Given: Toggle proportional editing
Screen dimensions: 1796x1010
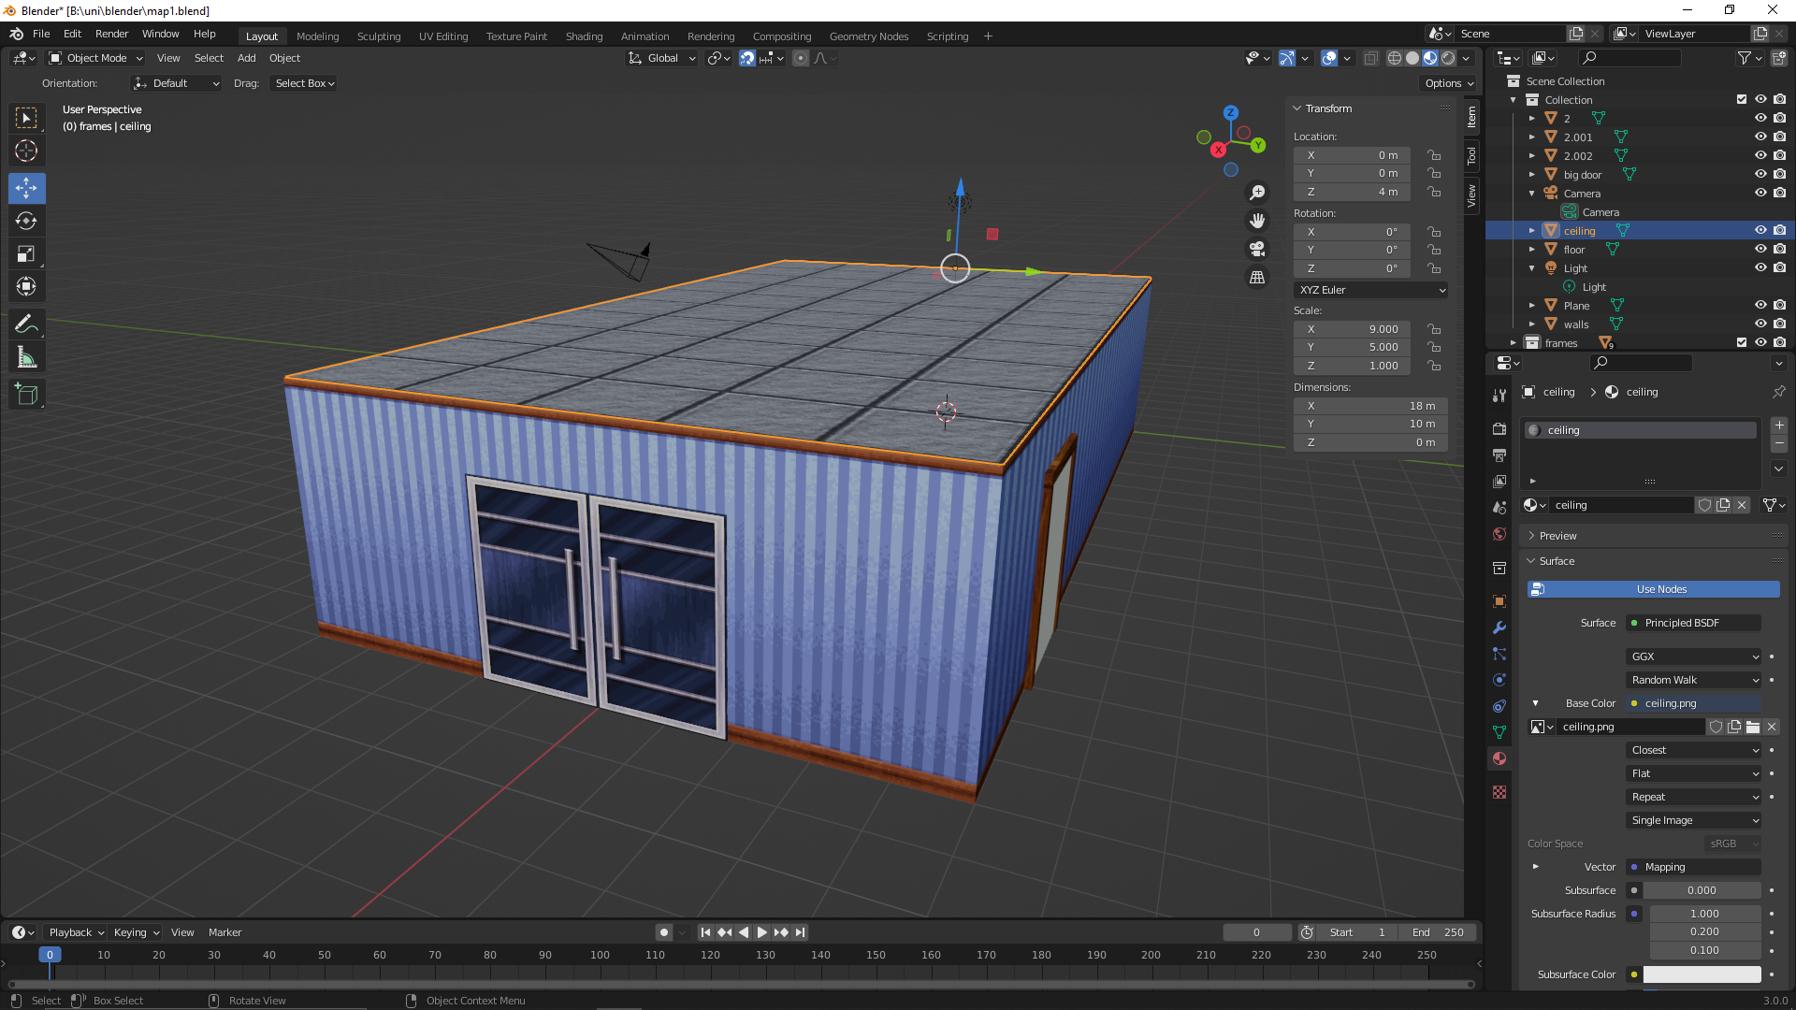Looking at the screenshot, I should (801, 58).
